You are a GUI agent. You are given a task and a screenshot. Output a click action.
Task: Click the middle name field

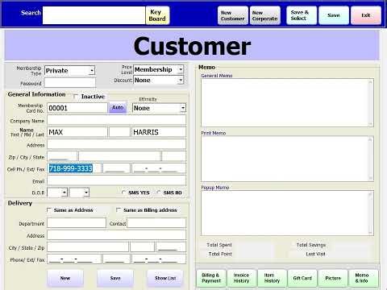click(119, 132)
